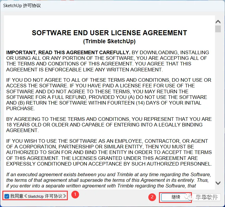
Task: Click the scrollbar down arrow
Action: pyautogui.click(x=218, y=183)
